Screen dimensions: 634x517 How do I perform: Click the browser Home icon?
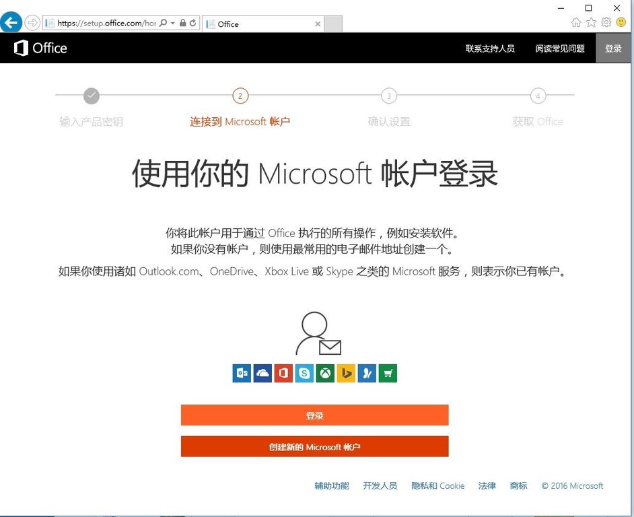576,22
